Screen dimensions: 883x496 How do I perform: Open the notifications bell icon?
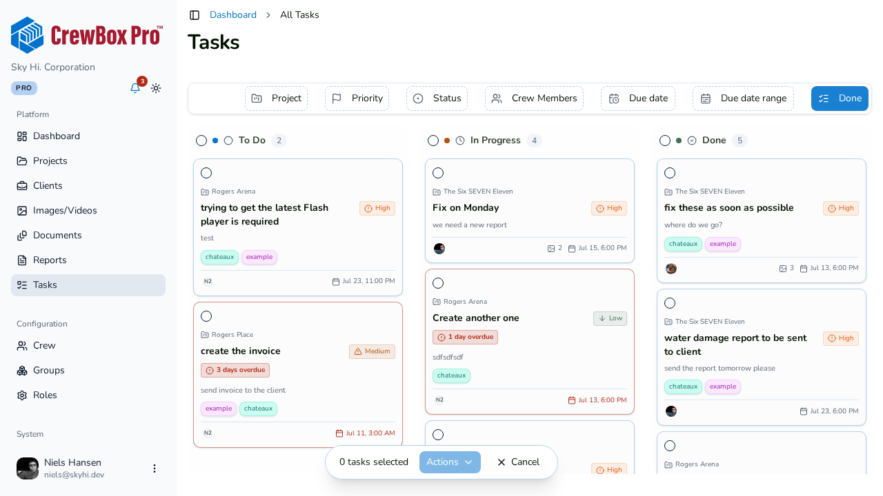point(135,88)
